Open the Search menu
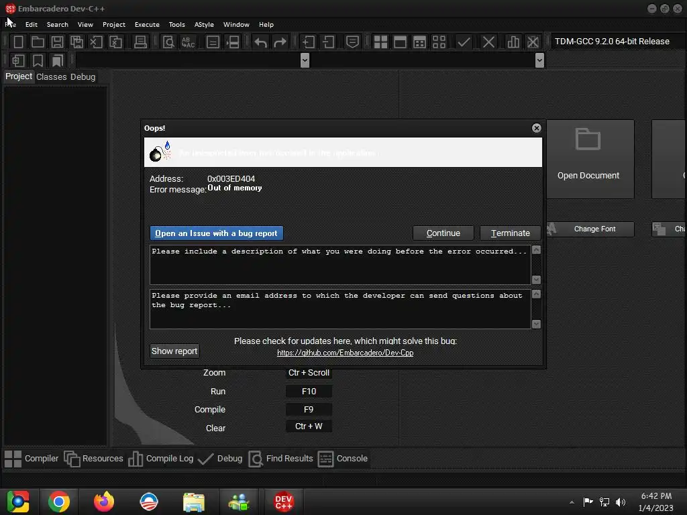The width and height of the screenshot is (687, 515). [x=58, y=25]
